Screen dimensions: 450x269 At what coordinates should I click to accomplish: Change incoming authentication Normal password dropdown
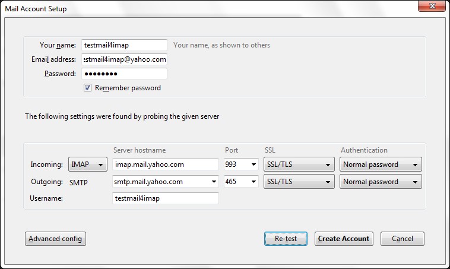(380, 164)
